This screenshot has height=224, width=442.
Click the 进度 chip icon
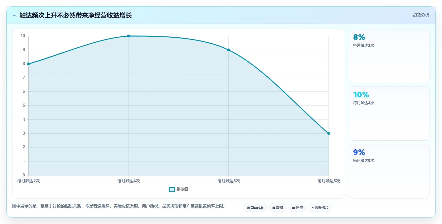[294, 208]
